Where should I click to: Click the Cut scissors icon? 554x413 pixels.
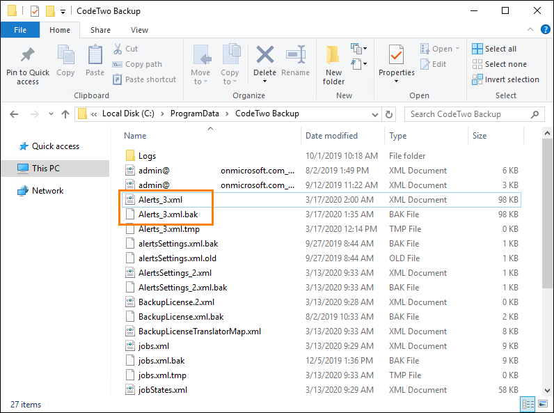118,49
